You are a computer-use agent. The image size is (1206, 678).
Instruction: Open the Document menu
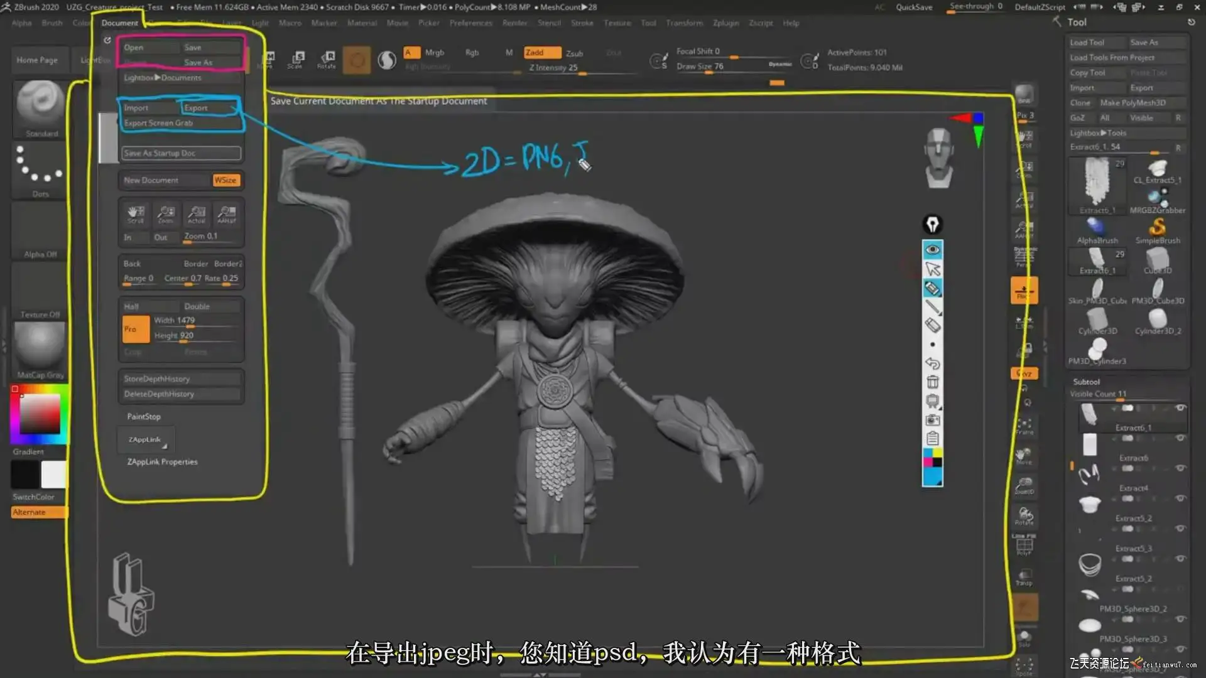pos(119,23)
